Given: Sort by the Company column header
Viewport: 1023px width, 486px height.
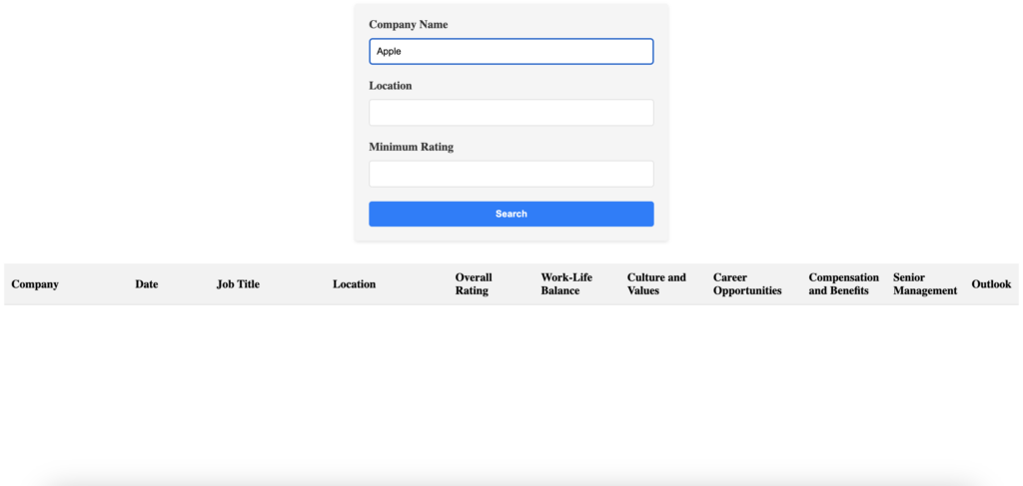Looking at the screenshot, I should tap(35, 284).
